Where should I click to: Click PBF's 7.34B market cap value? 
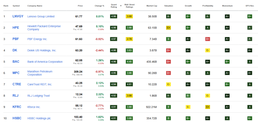[153, 39]
